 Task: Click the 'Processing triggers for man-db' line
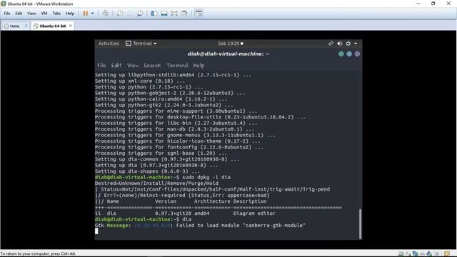(x=174, y=129)
